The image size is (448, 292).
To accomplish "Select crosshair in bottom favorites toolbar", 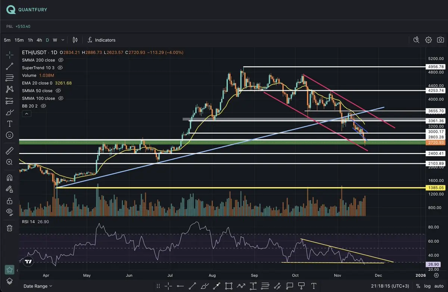I will coord(168,286).
